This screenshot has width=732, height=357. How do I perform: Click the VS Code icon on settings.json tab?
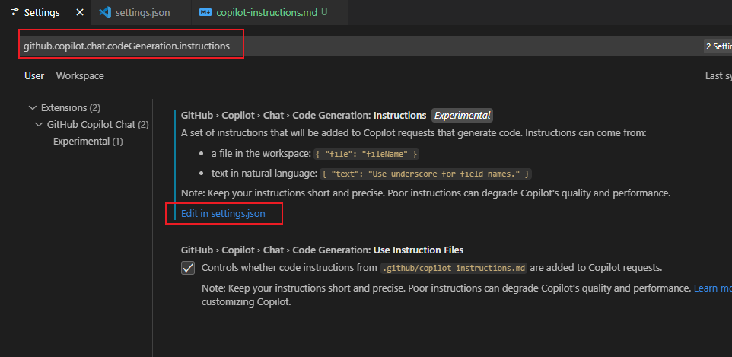(104, 13)
